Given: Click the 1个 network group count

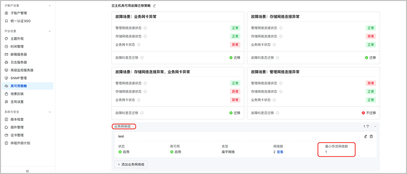Looking at the screenshot, I should click(x=367, y=126).
